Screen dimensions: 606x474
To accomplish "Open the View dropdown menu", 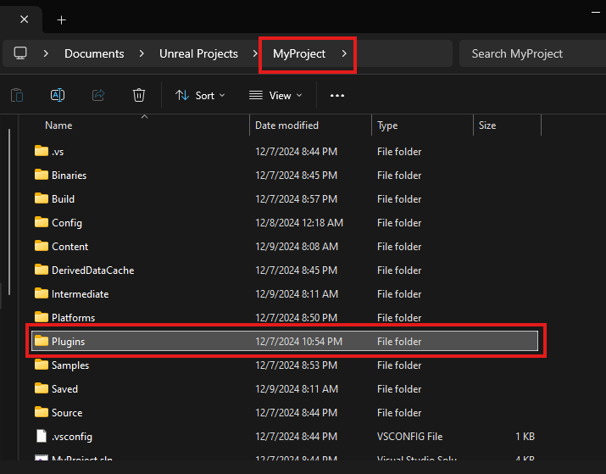I will pyautogui.click(x=275, y=96).
